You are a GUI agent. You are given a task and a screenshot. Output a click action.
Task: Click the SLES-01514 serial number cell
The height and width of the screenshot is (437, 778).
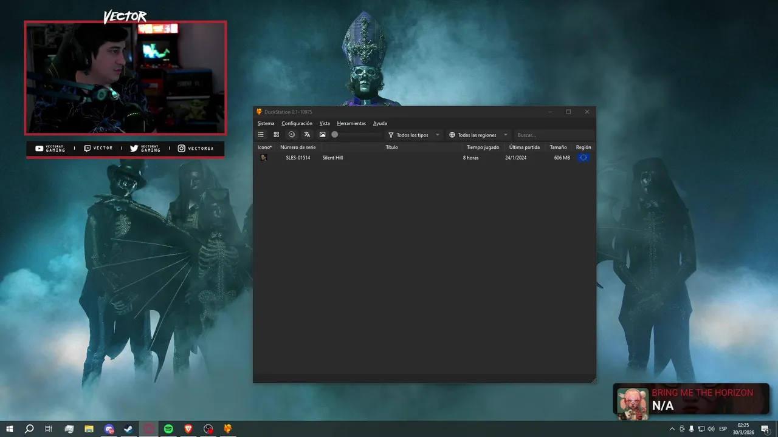298,158
